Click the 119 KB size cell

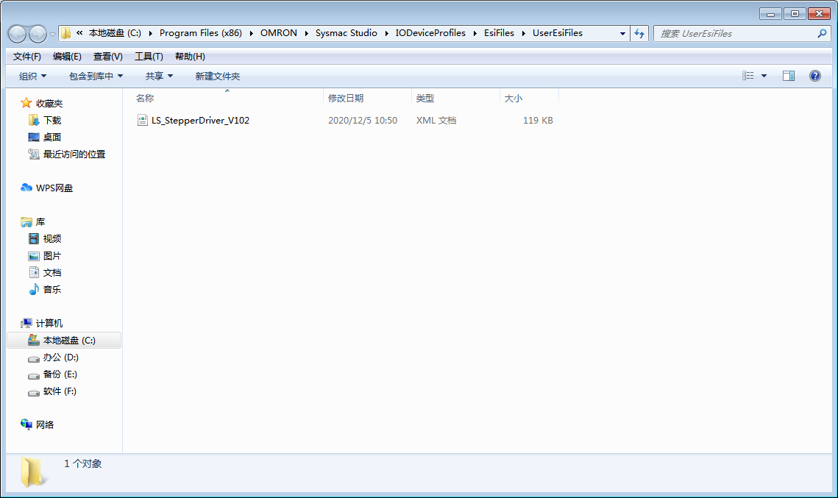[538, 120]
